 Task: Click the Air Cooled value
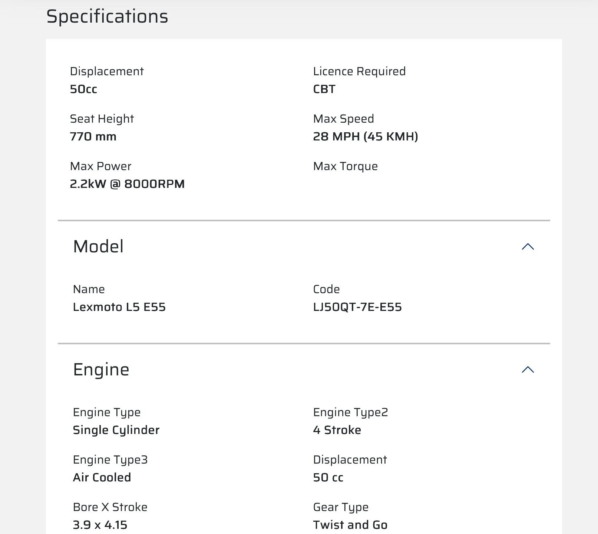(x=102, y=478)
